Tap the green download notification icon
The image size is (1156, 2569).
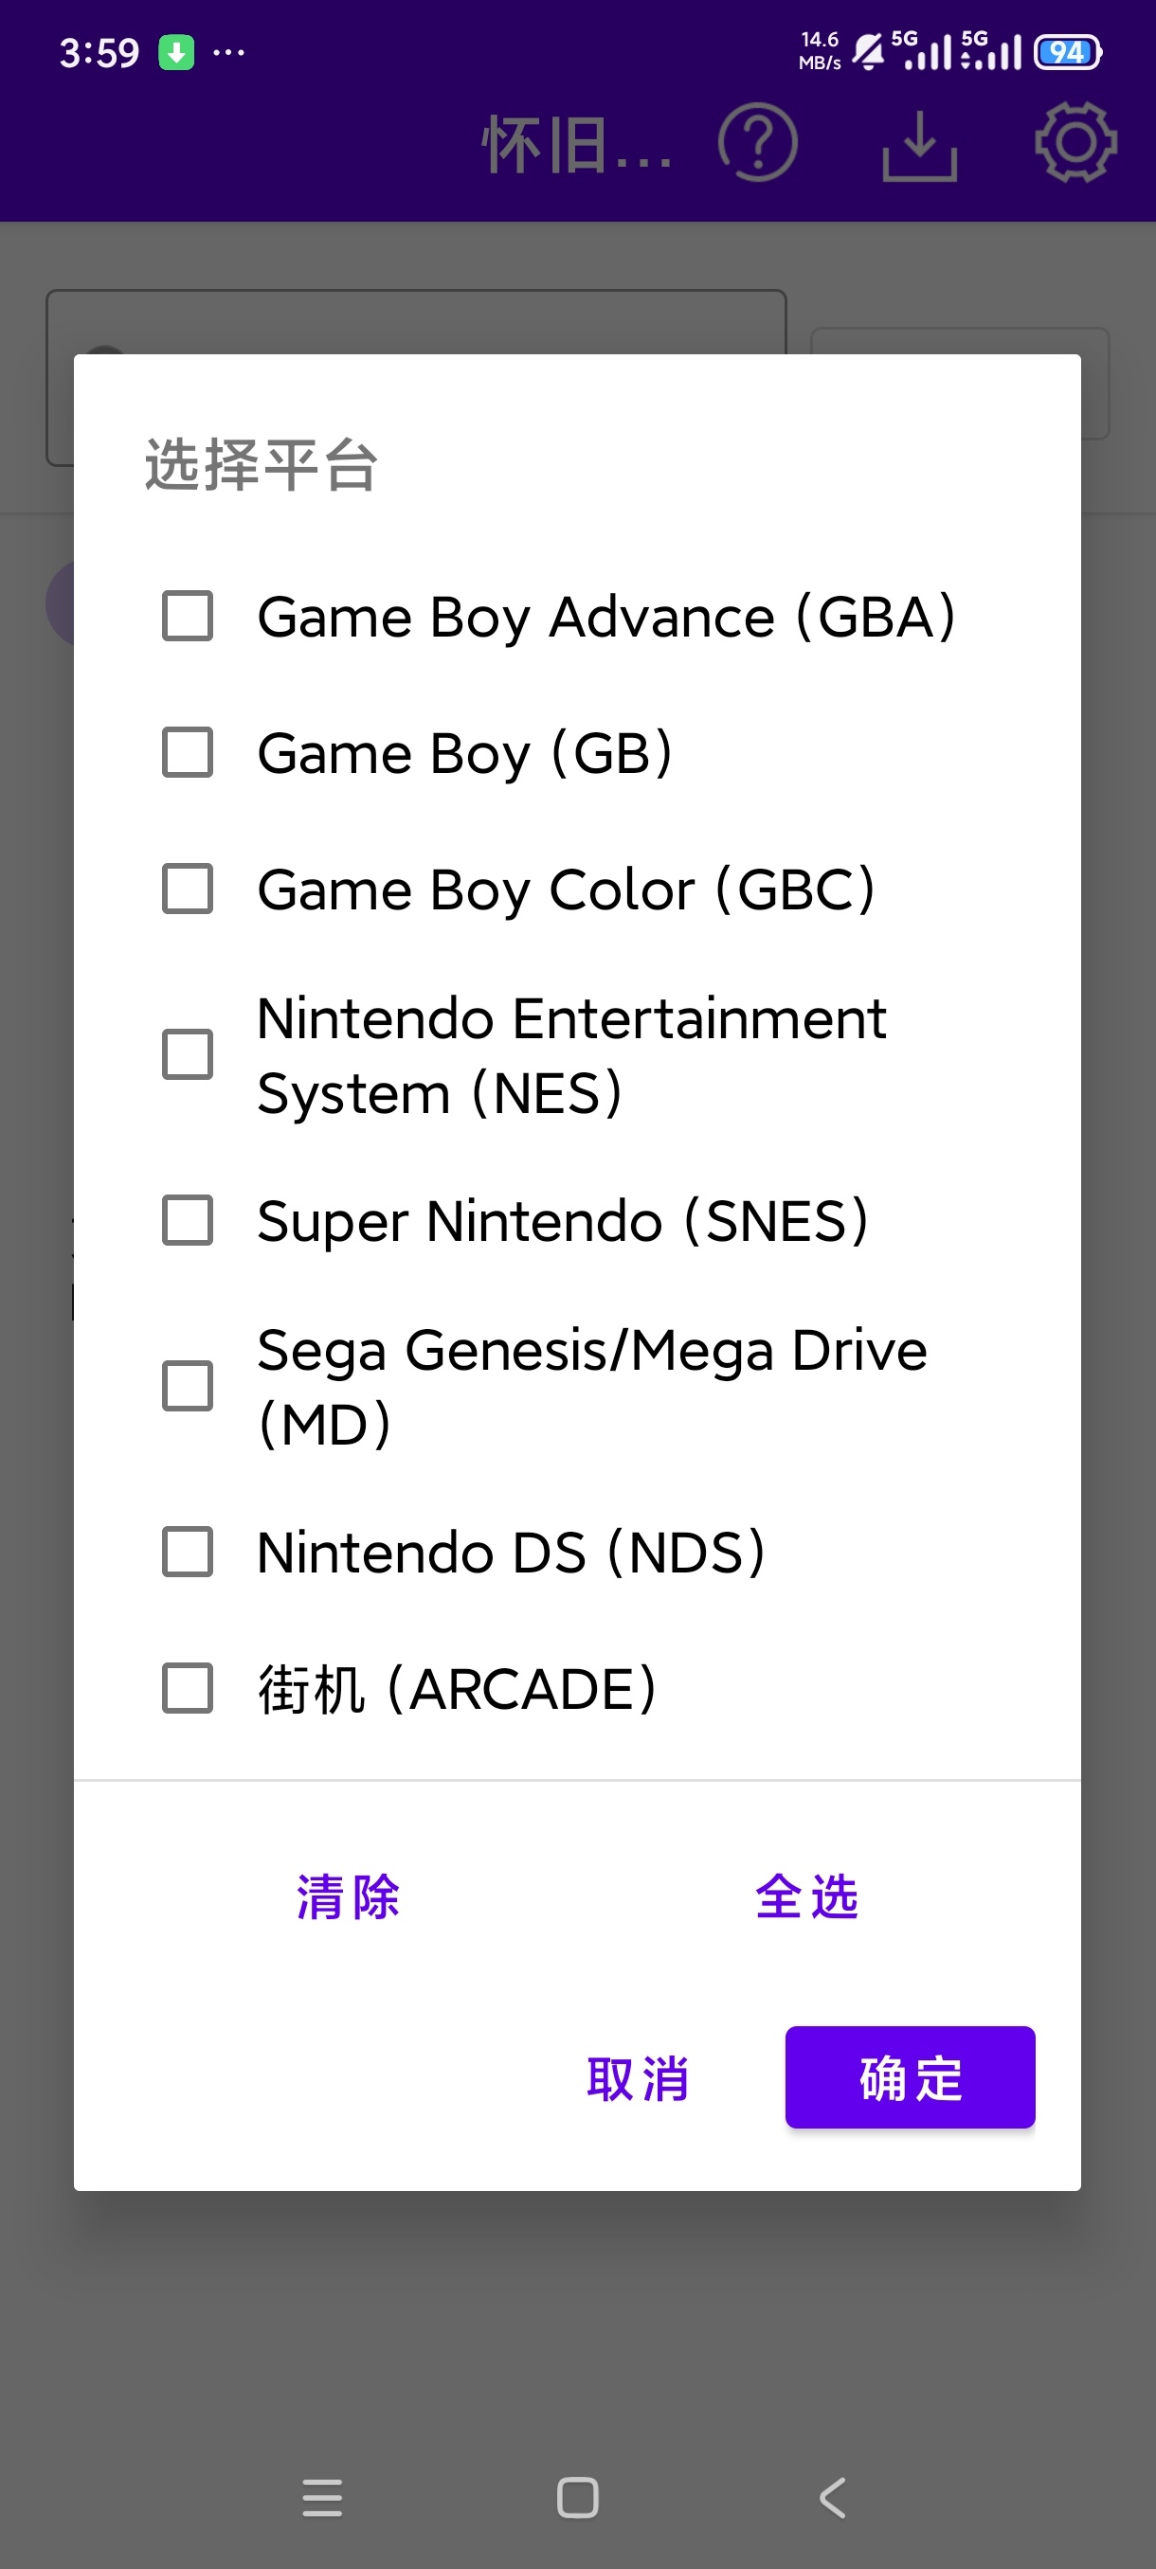coord(176,52)
